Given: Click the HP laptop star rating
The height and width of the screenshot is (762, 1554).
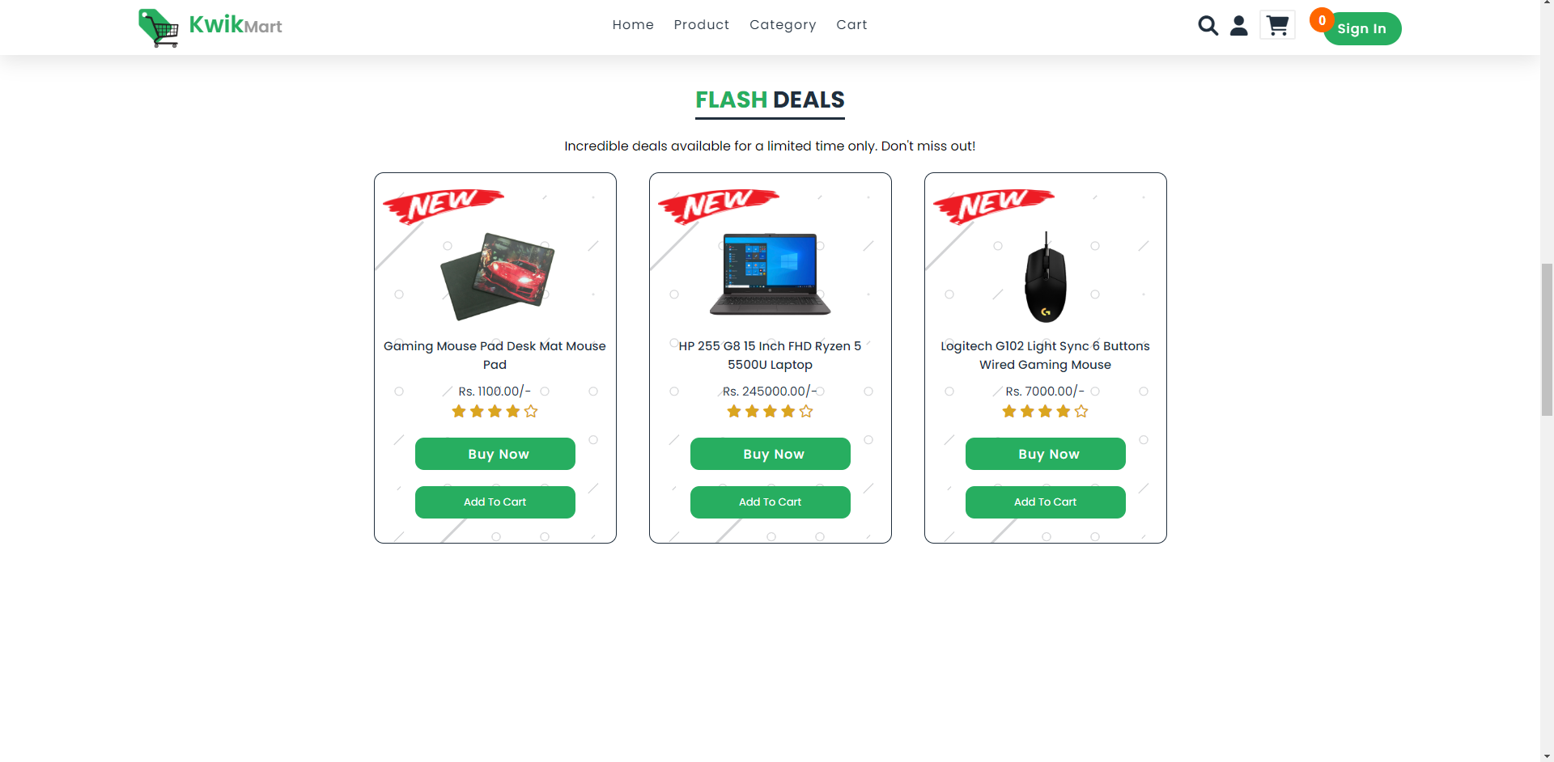Looking at the screenshot, I should 770,412.
